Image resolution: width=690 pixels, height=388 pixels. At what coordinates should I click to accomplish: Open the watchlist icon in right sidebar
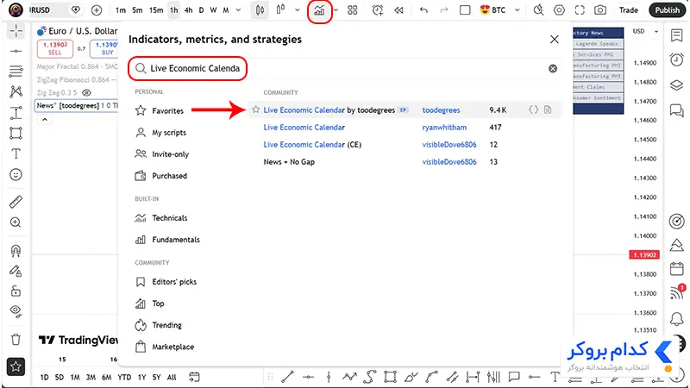point(677,35)
